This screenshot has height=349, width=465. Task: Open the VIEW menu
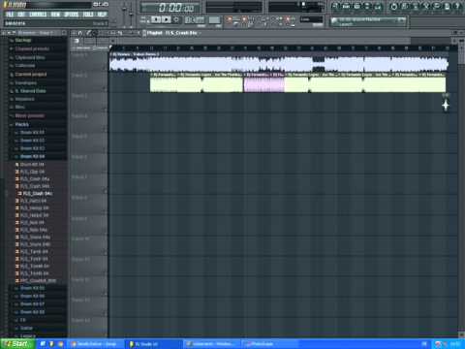55,15
